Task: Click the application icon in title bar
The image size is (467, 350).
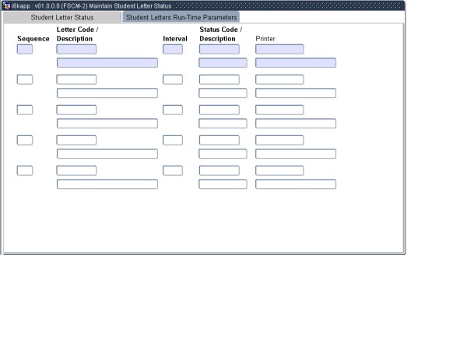Action: pos(6,6)
